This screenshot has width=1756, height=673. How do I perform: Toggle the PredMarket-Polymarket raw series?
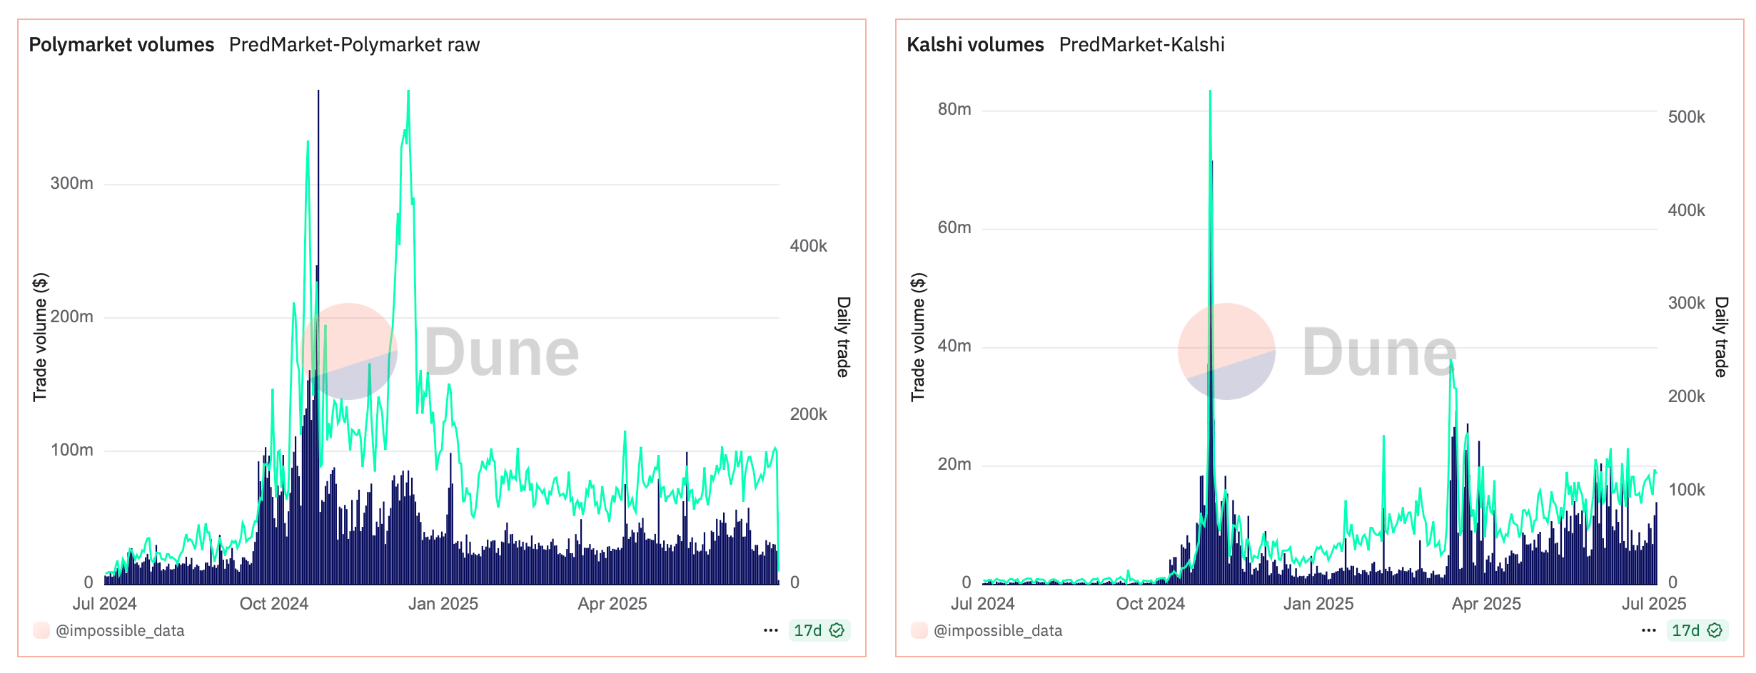click(354, 44)
